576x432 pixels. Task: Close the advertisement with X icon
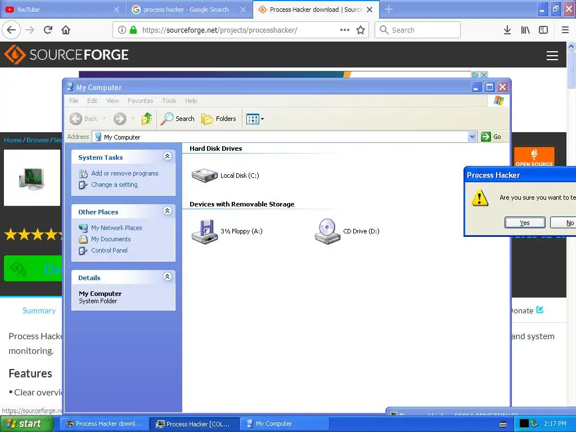[484, 75]
